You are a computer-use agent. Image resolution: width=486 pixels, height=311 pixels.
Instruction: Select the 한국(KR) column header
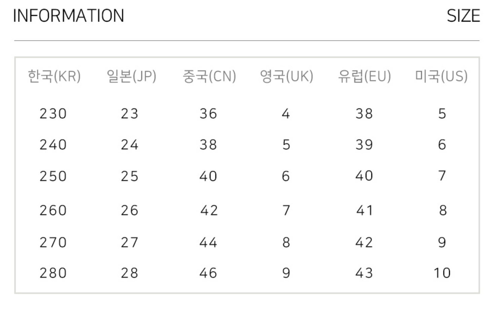(x=54, y=76)
